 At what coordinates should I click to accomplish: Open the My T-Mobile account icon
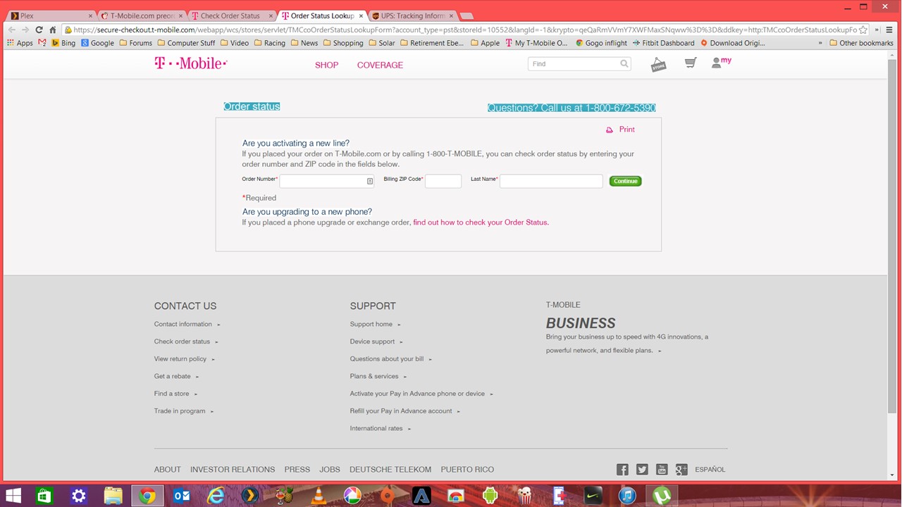tap(721, 62)
